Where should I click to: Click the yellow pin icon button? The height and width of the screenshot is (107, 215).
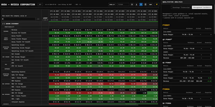click(157, 5)
